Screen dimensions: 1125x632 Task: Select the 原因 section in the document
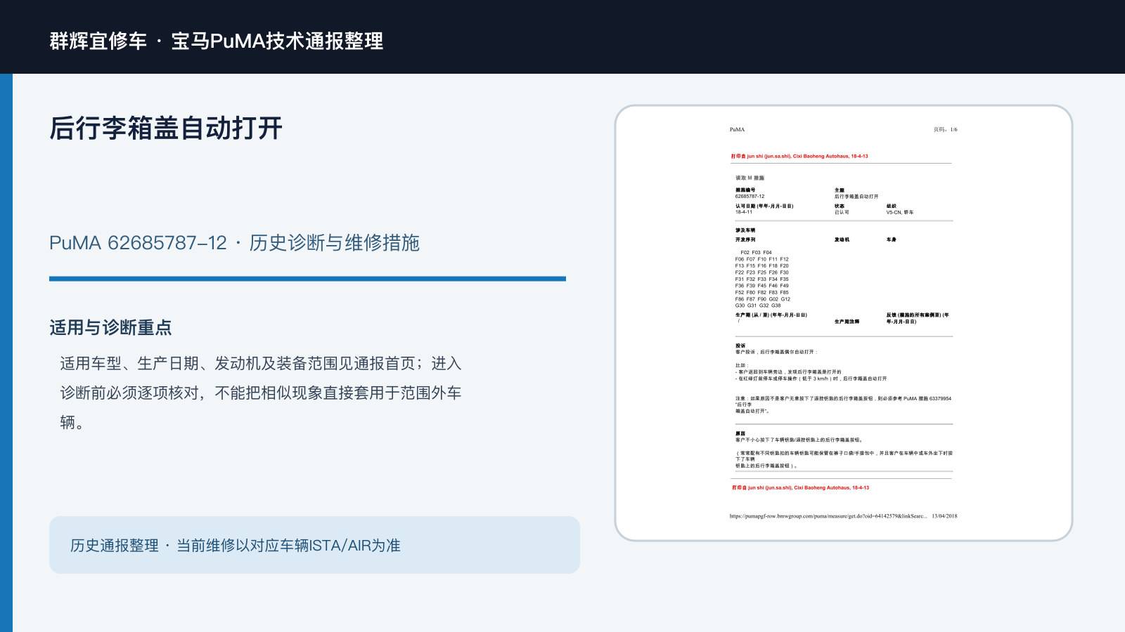(x=844, y=449)
